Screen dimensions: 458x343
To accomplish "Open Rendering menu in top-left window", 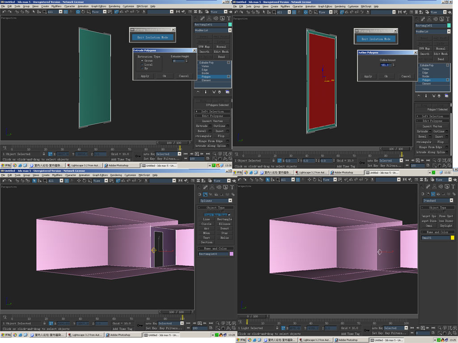I will pyautogui.click(x=114, y=6).
